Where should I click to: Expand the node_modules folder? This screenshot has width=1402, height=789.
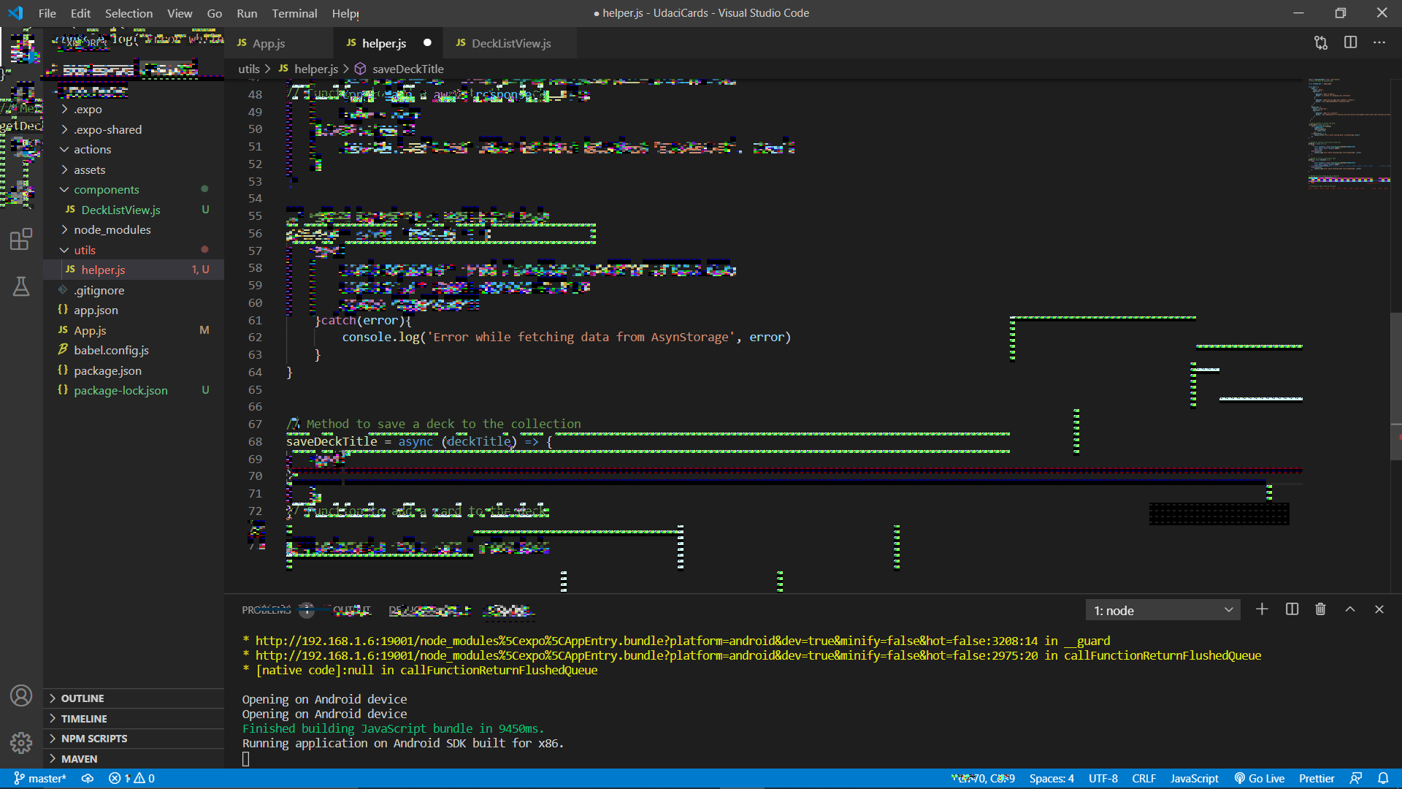pos(112,229)
